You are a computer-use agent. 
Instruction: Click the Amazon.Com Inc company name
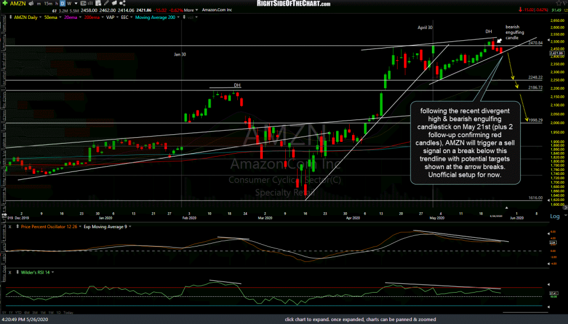tap(217, 10)
